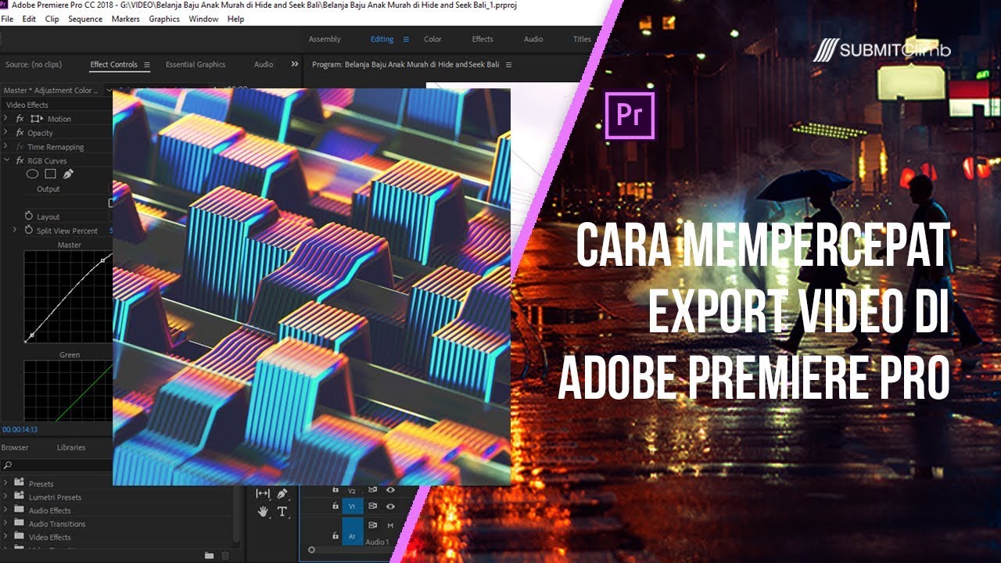Toggle the lock on track A1

click(335, 536)
